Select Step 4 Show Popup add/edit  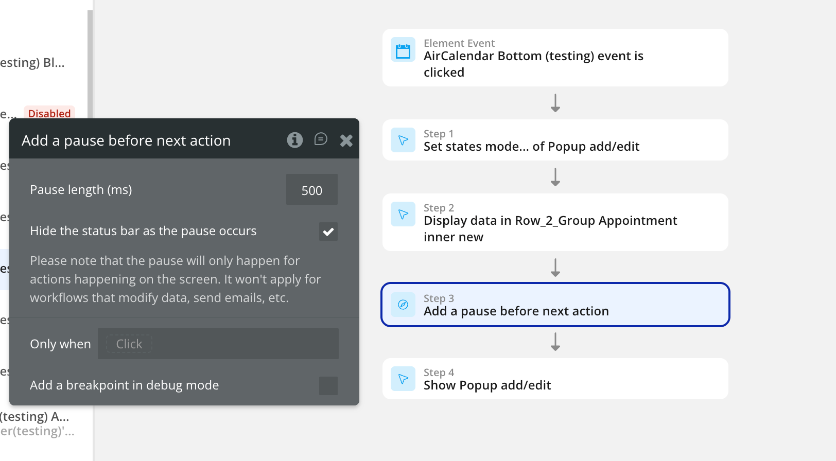[555, 379]
